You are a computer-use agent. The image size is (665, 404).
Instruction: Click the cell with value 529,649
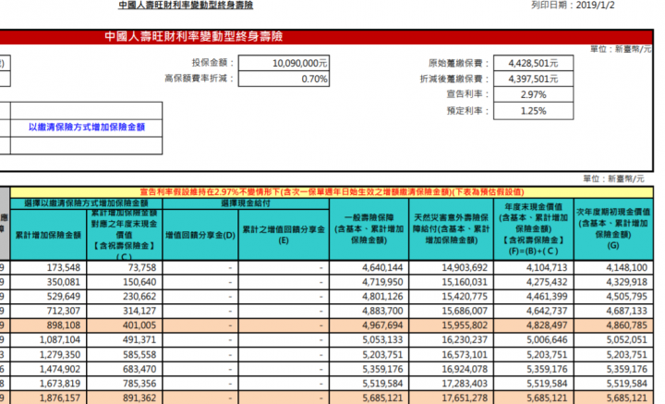tap(48, 297)
